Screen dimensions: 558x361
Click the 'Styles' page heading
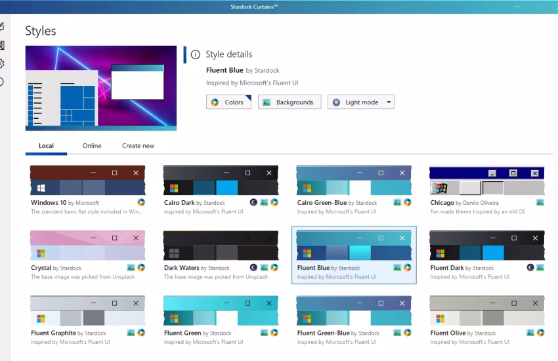(x=41, y=31)
